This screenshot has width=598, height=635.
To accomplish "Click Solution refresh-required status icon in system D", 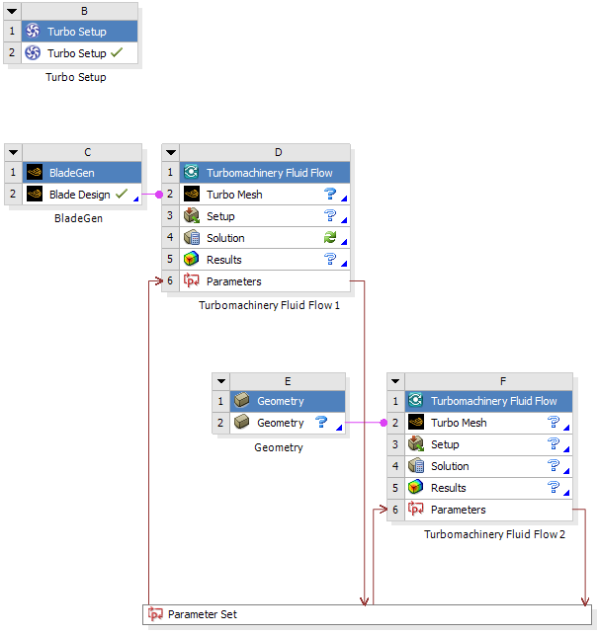I will click(x=330, y=237).
